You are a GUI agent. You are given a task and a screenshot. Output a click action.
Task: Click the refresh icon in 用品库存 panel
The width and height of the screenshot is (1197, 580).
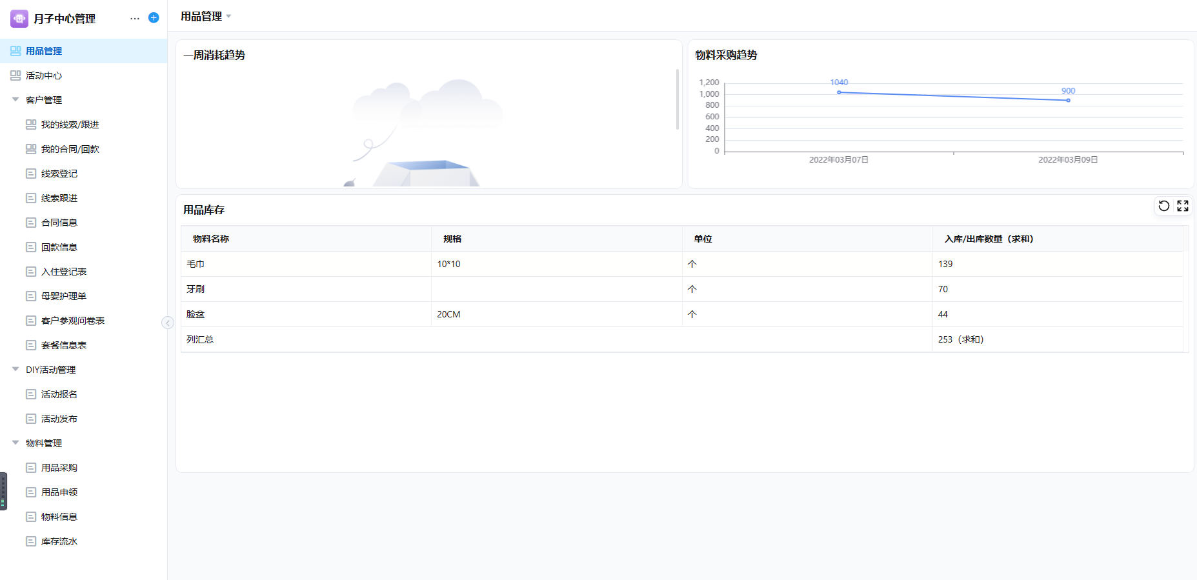click(1163, 206)
